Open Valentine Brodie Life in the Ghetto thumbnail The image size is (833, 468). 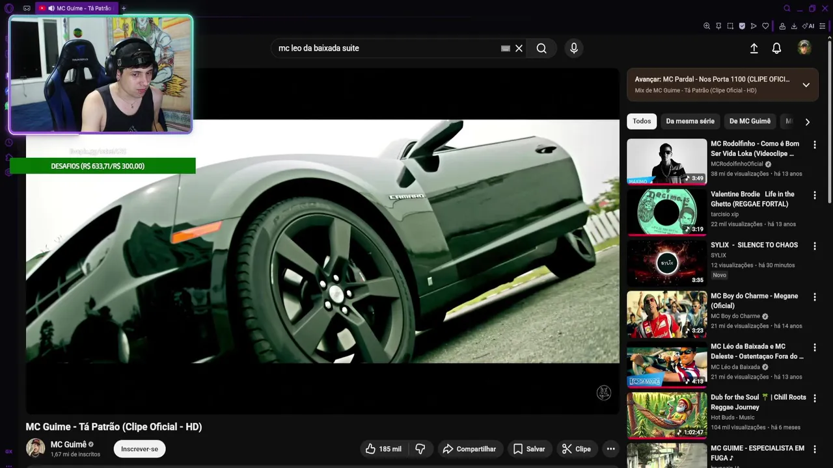pos(666,212)
